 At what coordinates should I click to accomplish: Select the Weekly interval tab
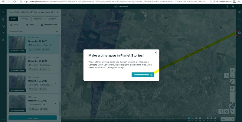[x=25, y=19]
